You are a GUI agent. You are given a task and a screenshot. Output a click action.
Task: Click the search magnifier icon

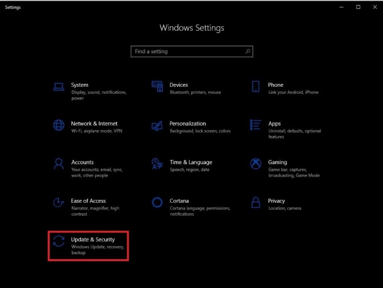[247, 51]
